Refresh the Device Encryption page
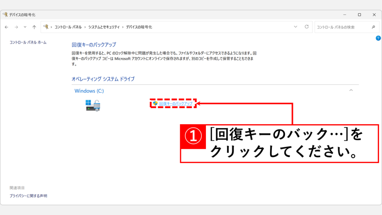The height and width of the screenshot is (215, 382). (x=307, y=27)
